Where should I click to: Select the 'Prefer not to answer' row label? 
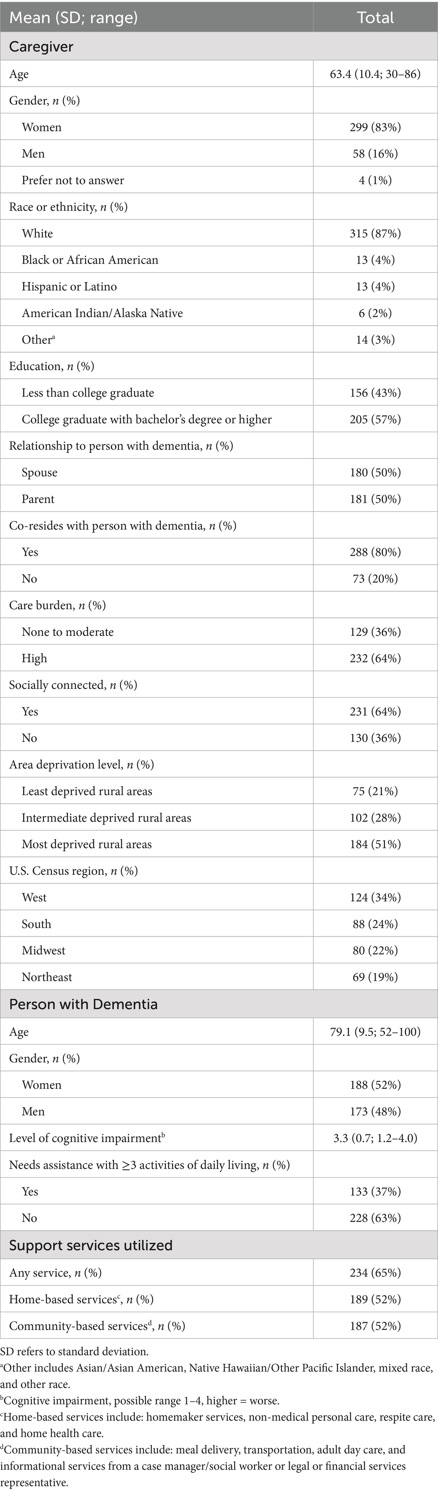(x=72, y=180)
